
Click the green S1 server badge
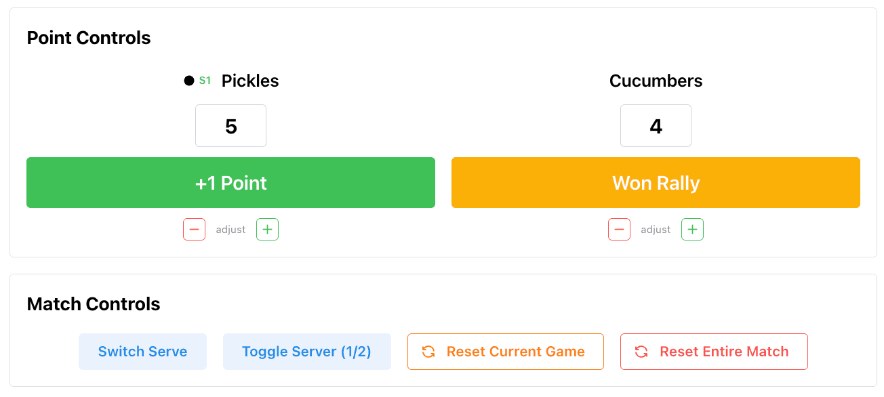click(205, 80)
